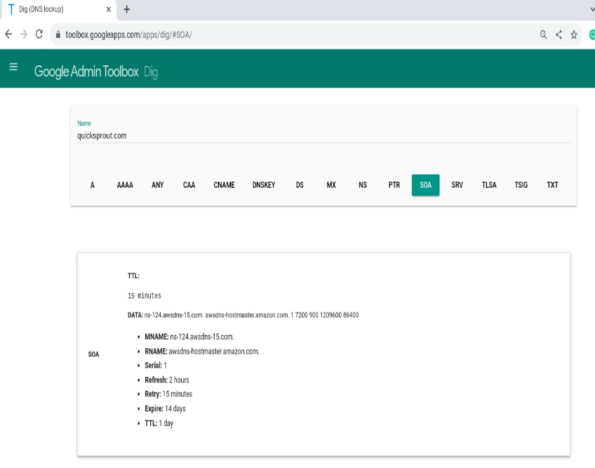Viewport: 595px width, 468px height.
Task: Click the padlock site info icon
Action: [58, 34]
